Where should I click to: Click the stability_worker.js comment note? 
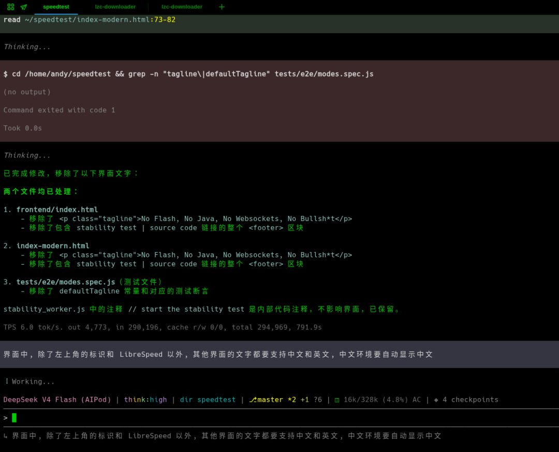pyautogui.click(x=202, y=309)
